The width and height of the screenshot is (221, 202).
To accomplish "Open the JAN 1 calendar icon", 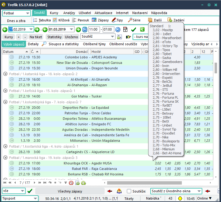I will pyautogui.click(x=125, y=29).
